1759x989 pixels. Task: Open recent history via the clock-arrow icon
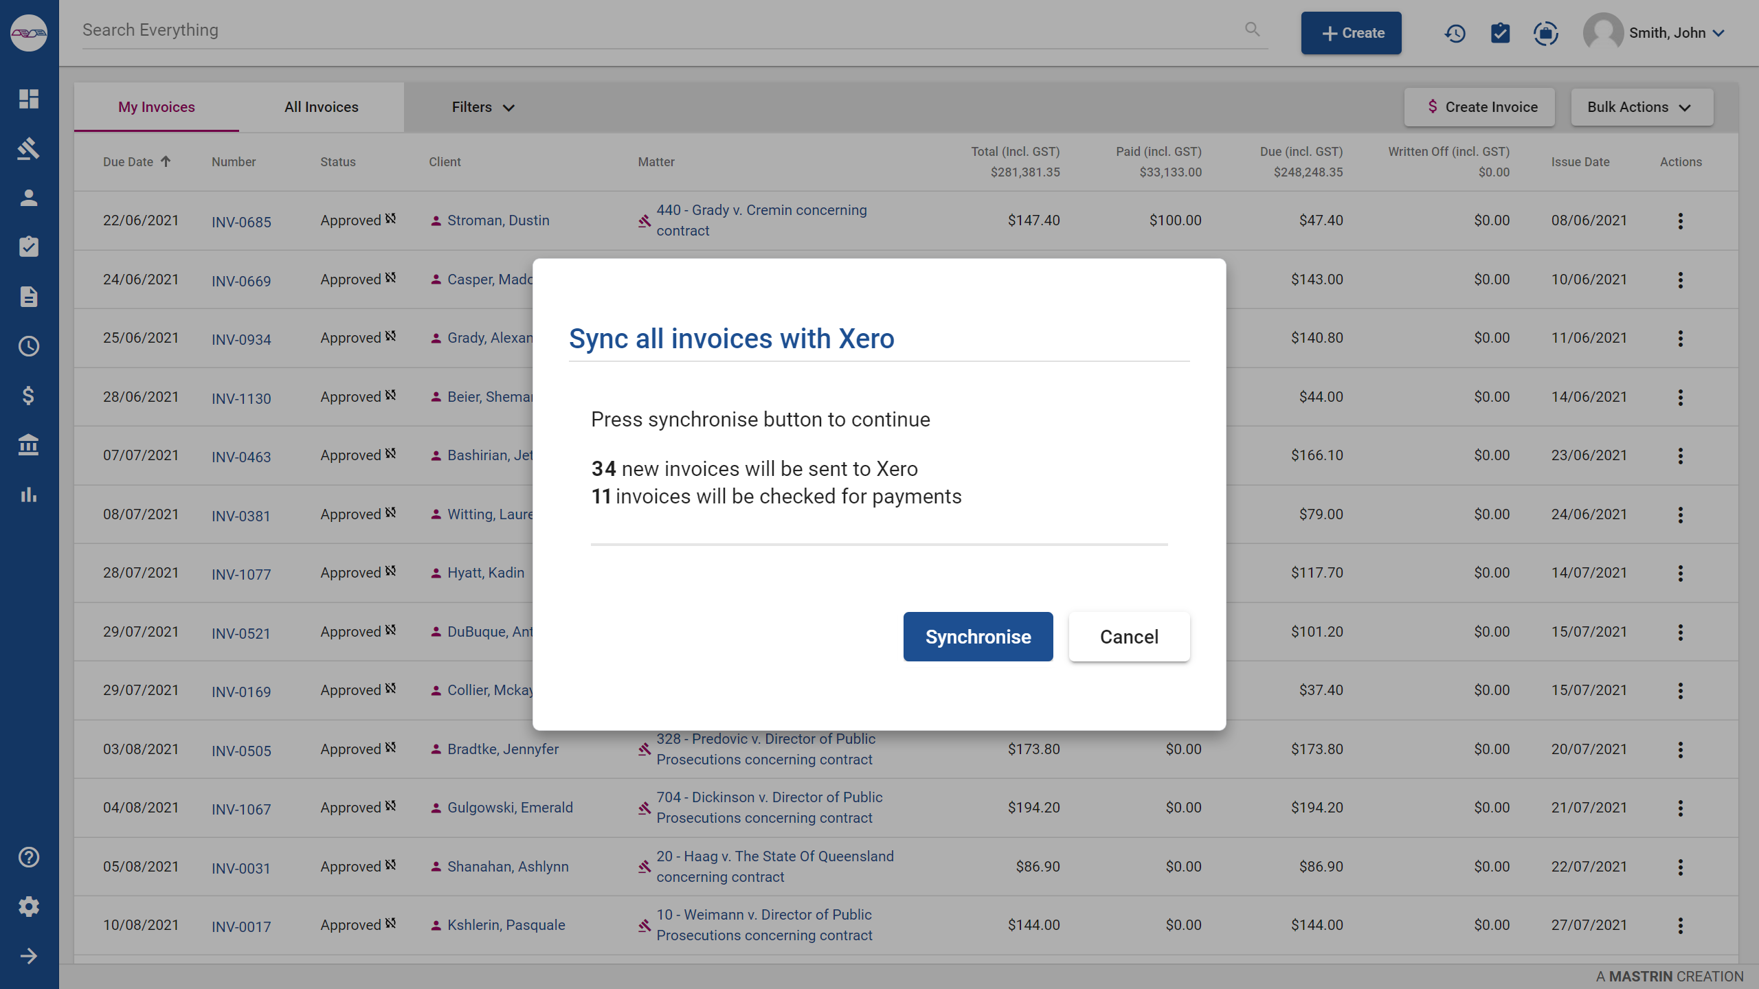click(1455, 32)
